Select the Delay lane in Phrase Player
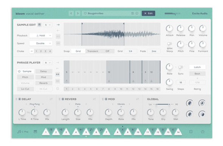This screenshot has height=146, width=223. pyautogui.click(x=43, y=71)
